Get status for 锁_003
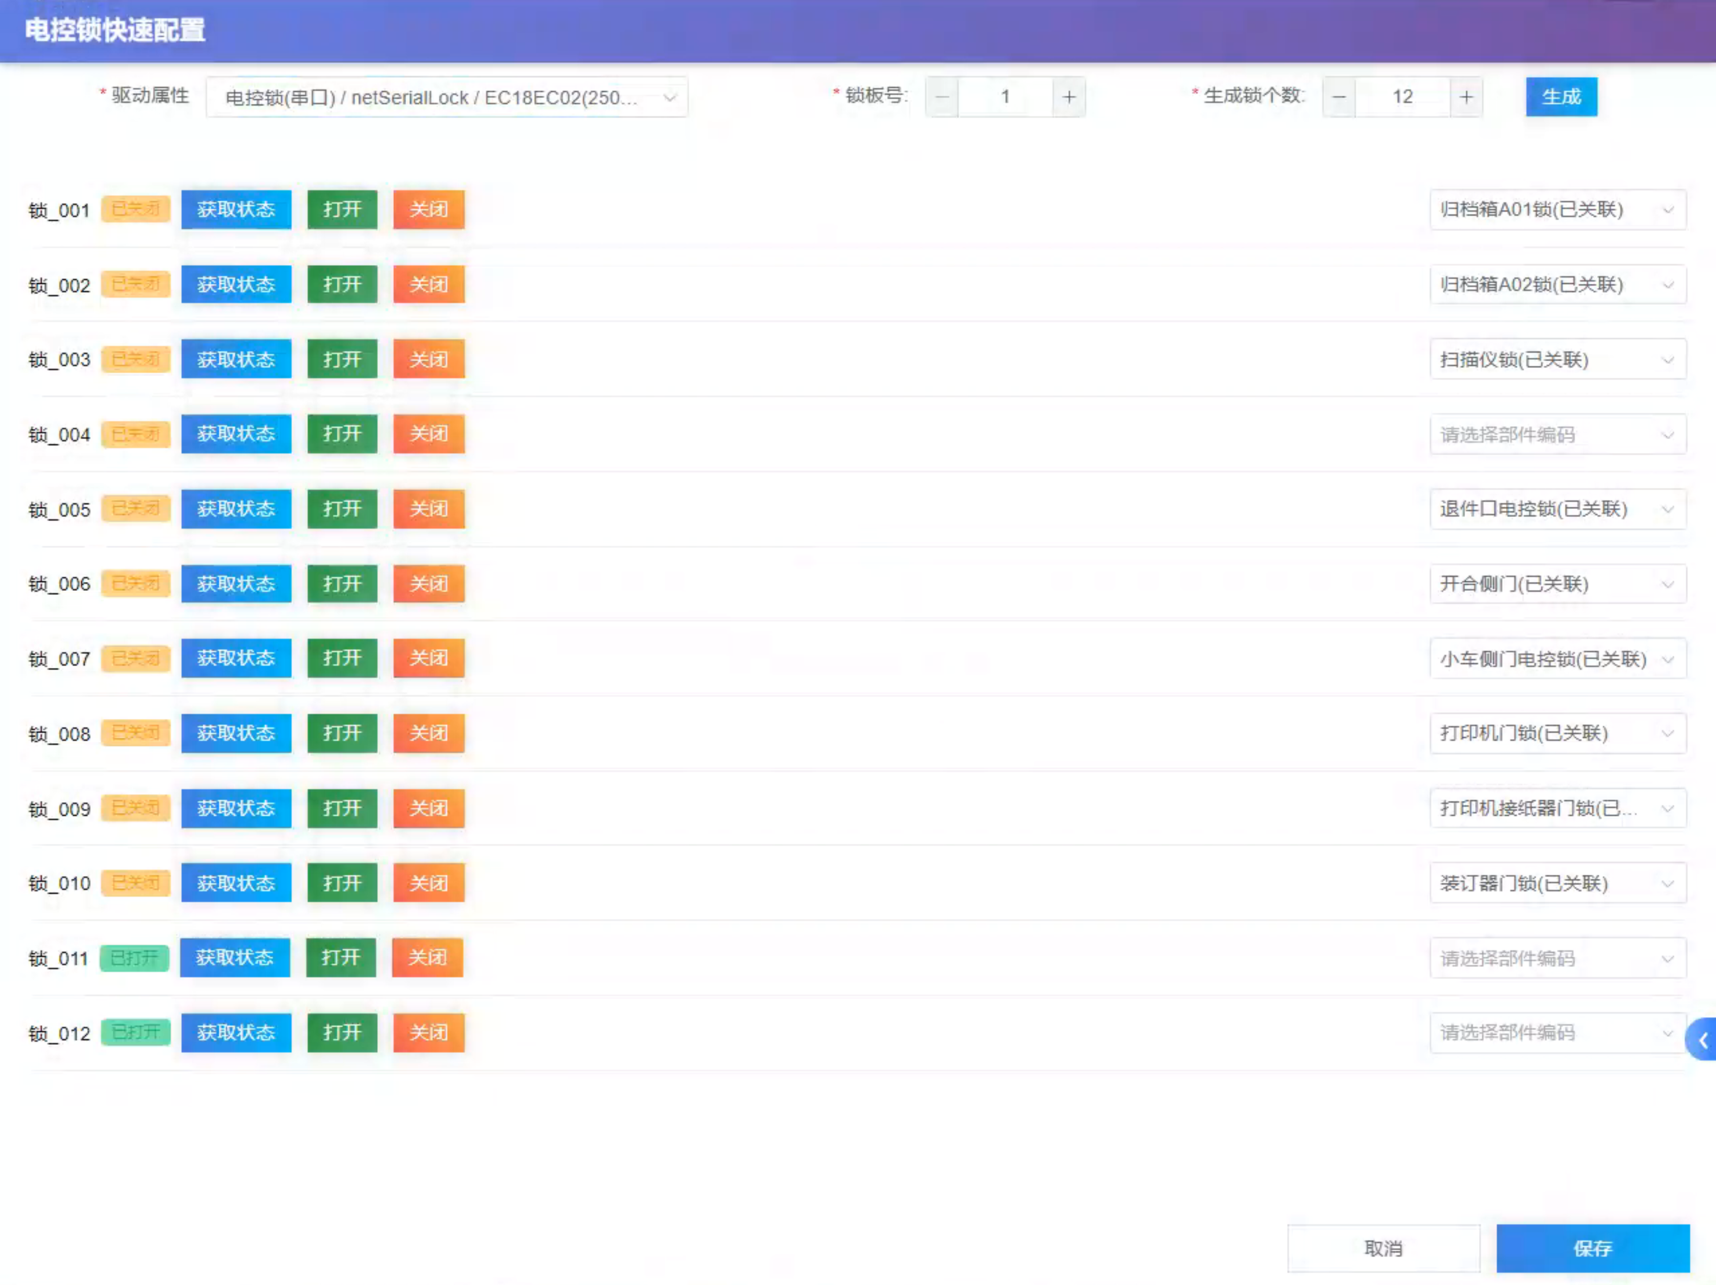 tap(237, 359)
